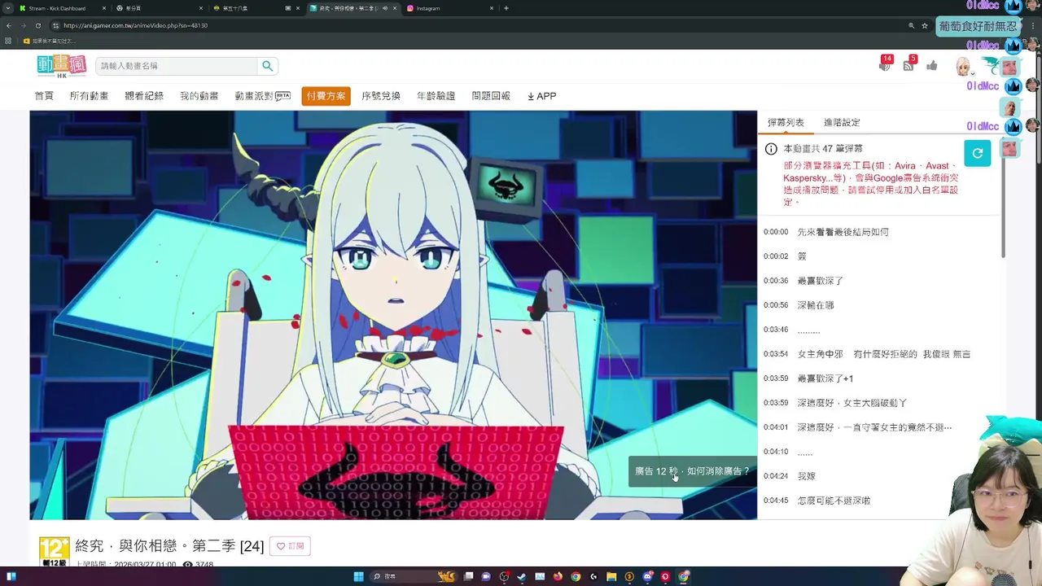Click the address bar URL
Screen dimensions: 1042x586
[136, 25]
